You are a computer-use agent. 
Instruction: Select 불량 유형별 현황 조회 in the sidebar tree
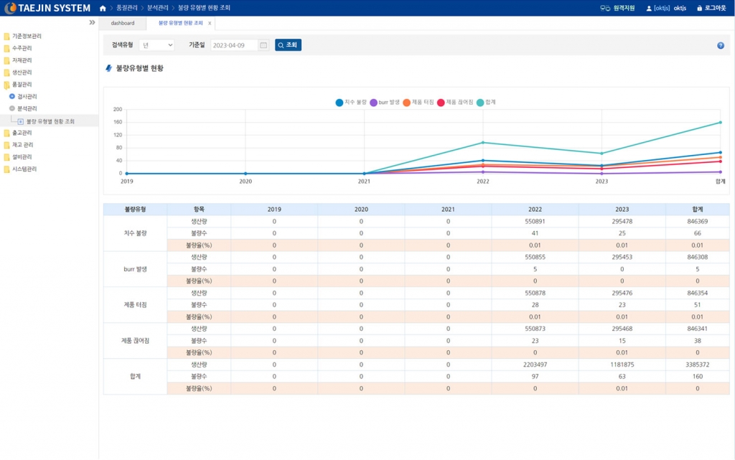(50, 121)
